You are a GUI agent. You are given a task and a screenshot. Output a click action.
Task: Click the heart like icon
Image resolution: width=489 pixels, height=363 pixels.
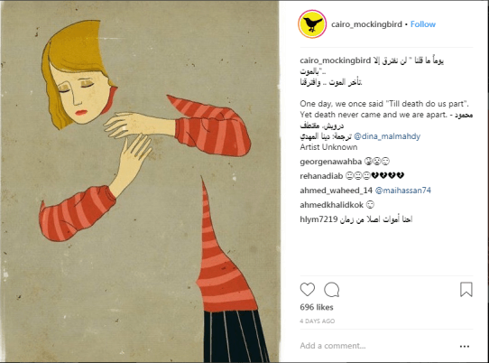pyautogui.click(x=308, y=289)
